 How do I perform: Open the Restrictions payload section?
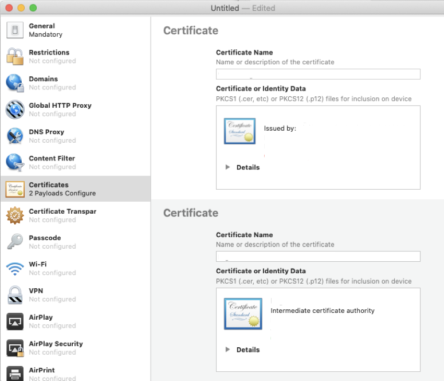coord(75,56)
